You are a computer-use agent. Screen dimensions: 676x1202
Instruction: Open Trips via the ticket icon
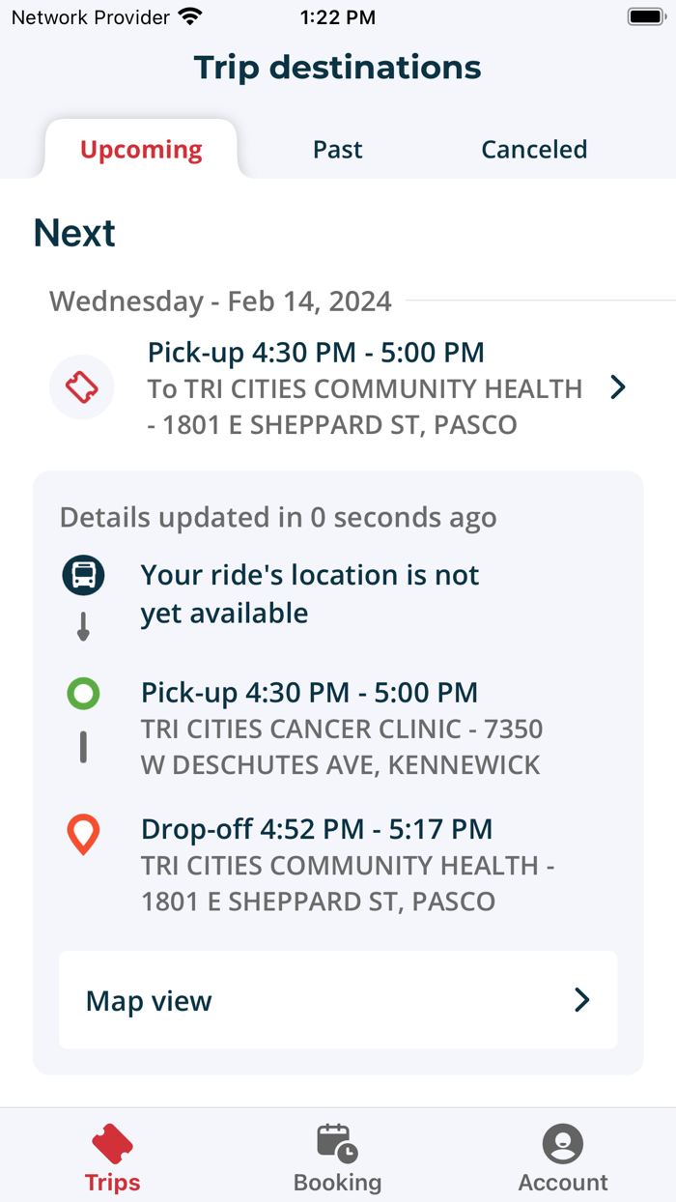click(x=112, y=1144)
